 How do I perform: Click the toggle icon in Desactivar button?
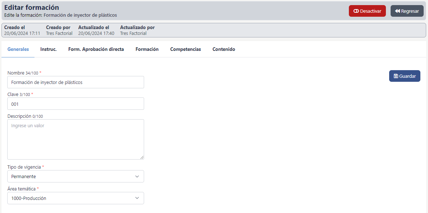pos(356,11)
